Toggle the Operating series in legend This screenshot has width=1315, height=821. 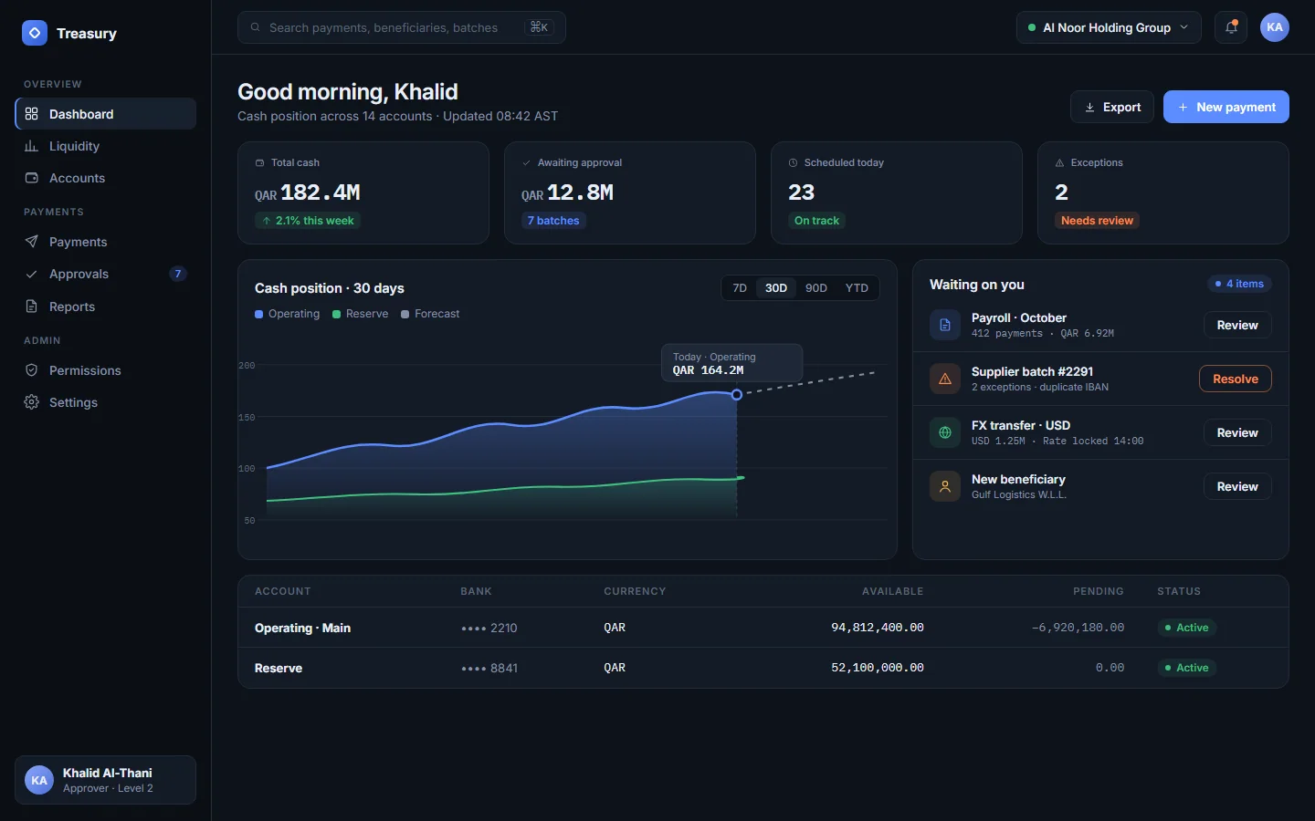coord(287,314)
